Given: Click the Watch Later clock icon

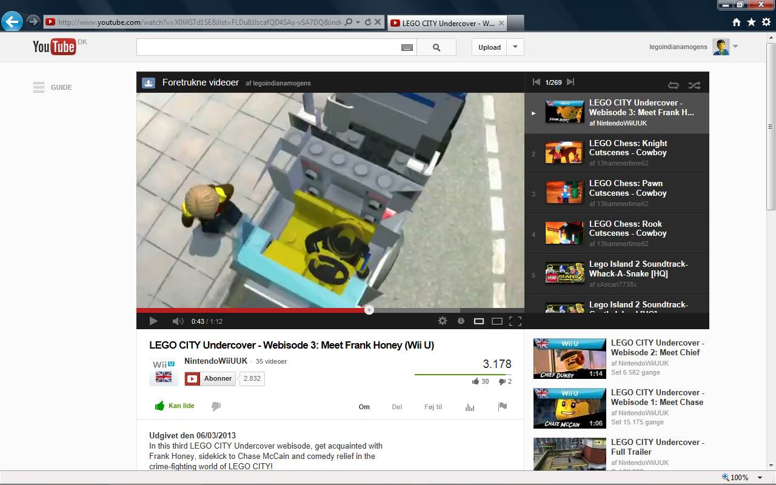Looking at the screenshot, I should (461, 321).
